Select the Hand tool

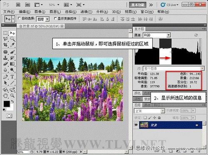point(5,96)
